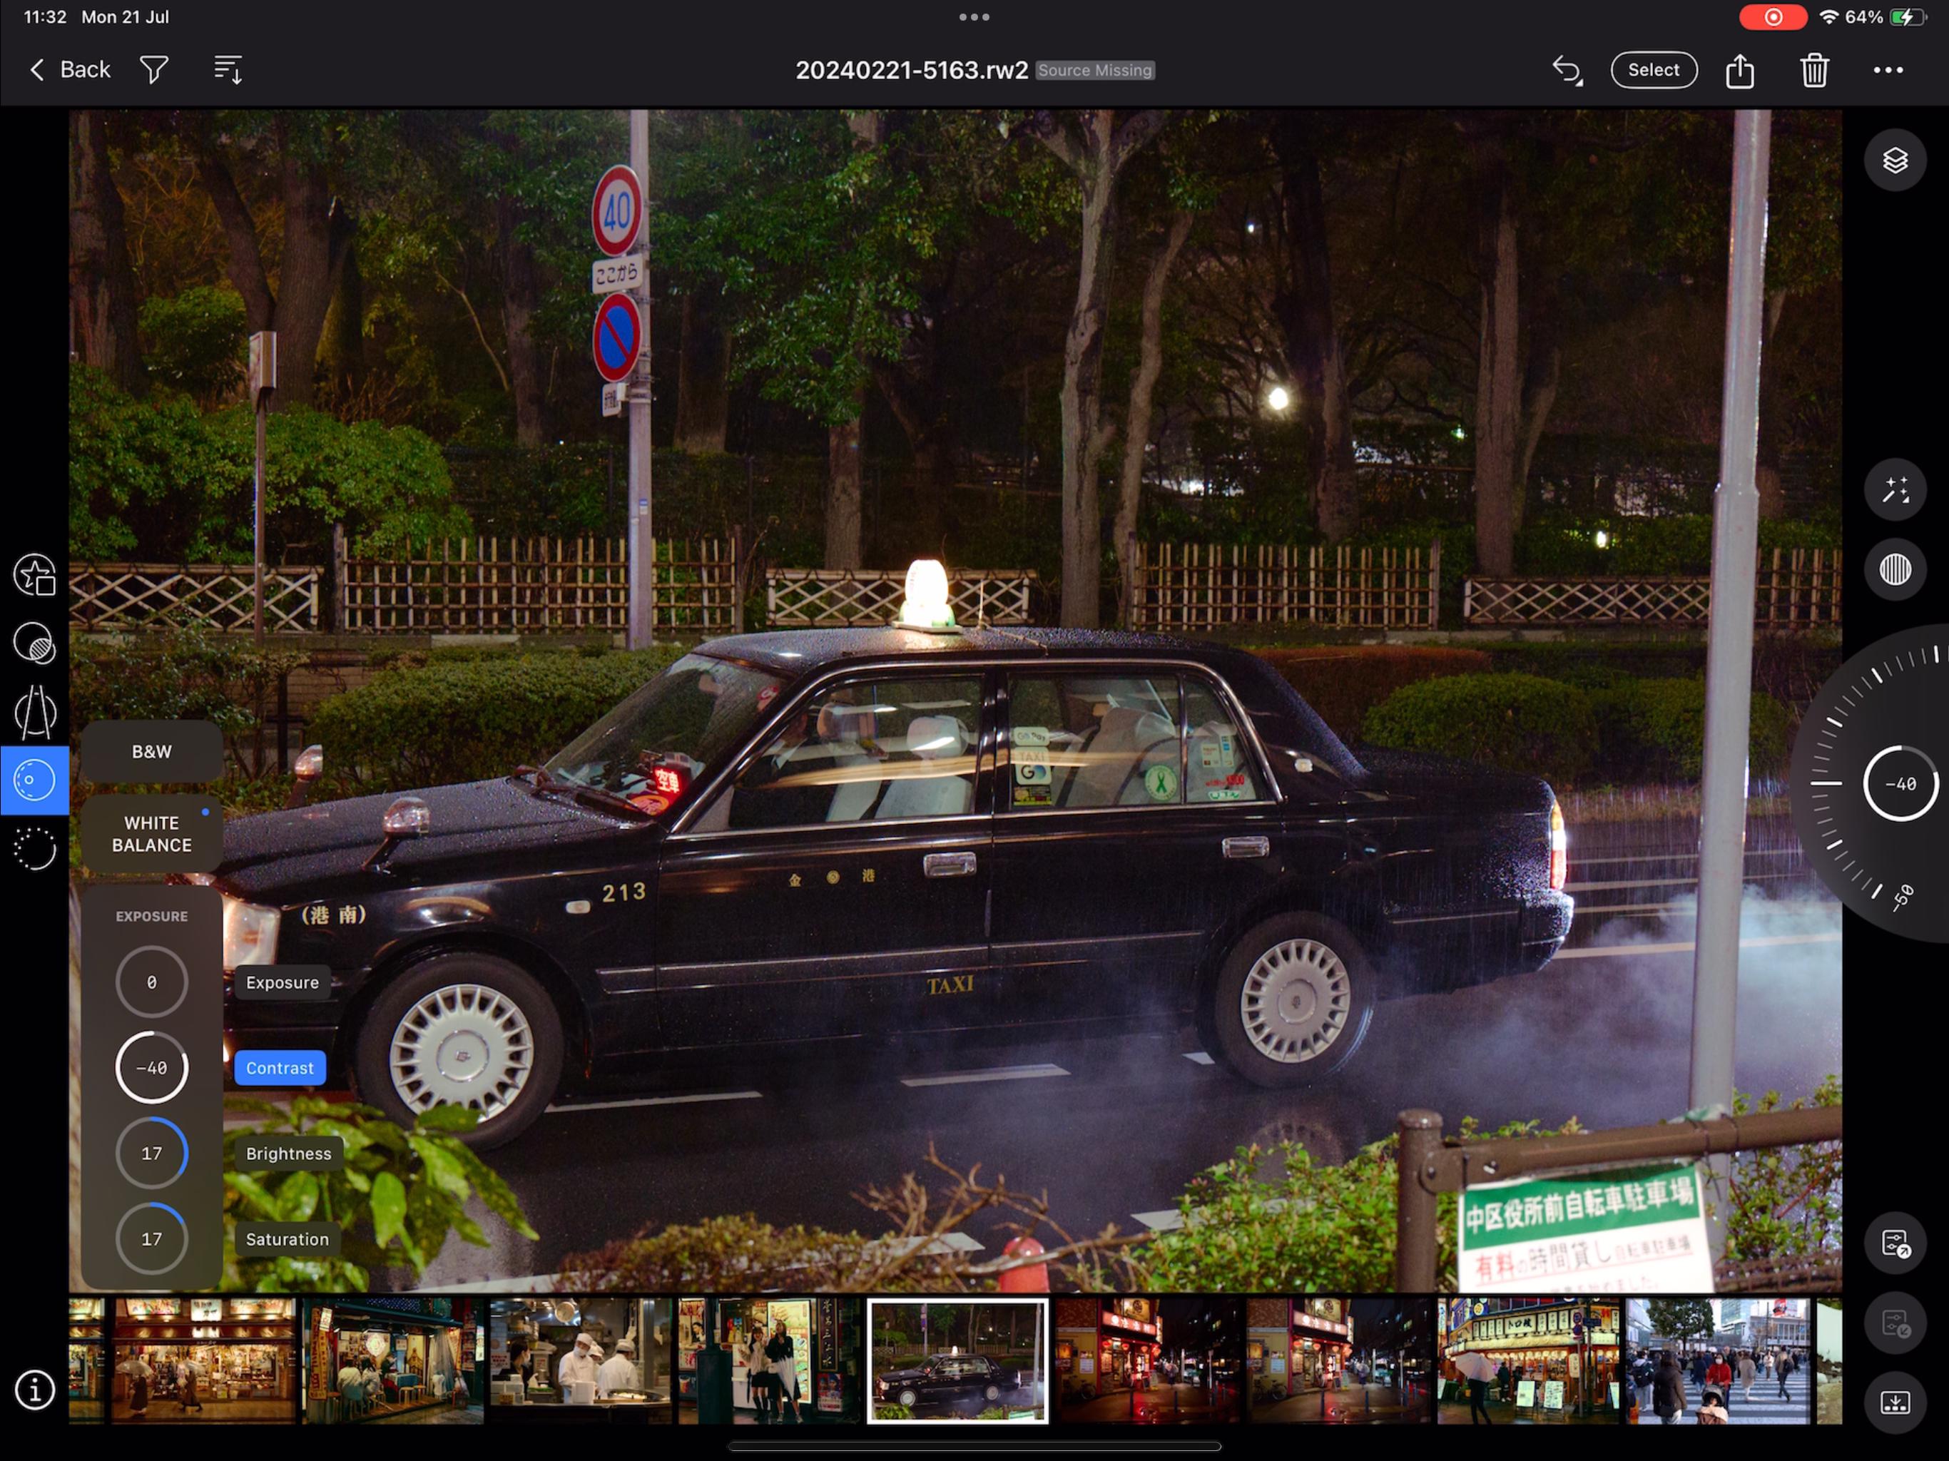The image size is (1949, 1461).
Task: Click the file name 20240221-5163.rw2
Action: [x=911, y=70]
